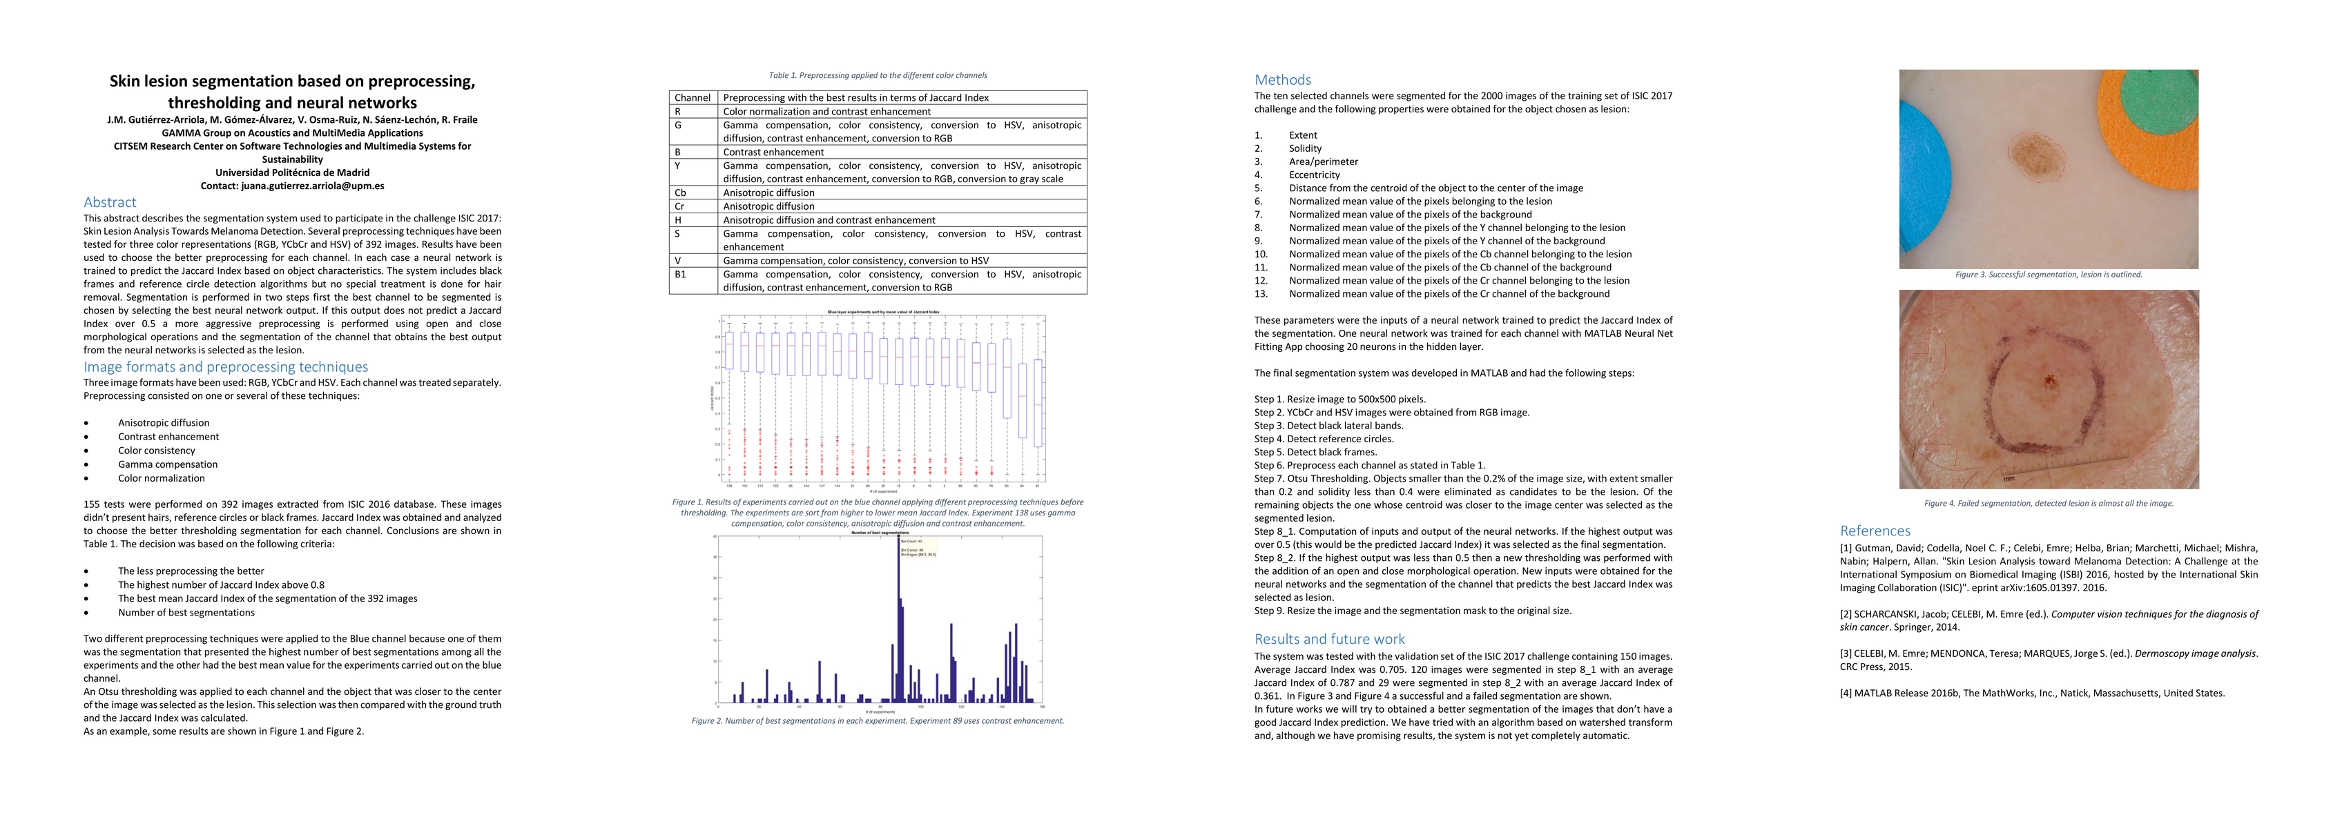
Task: Click the contact email juana.gutierrez.arriola@upm.es
Action: 312,186
